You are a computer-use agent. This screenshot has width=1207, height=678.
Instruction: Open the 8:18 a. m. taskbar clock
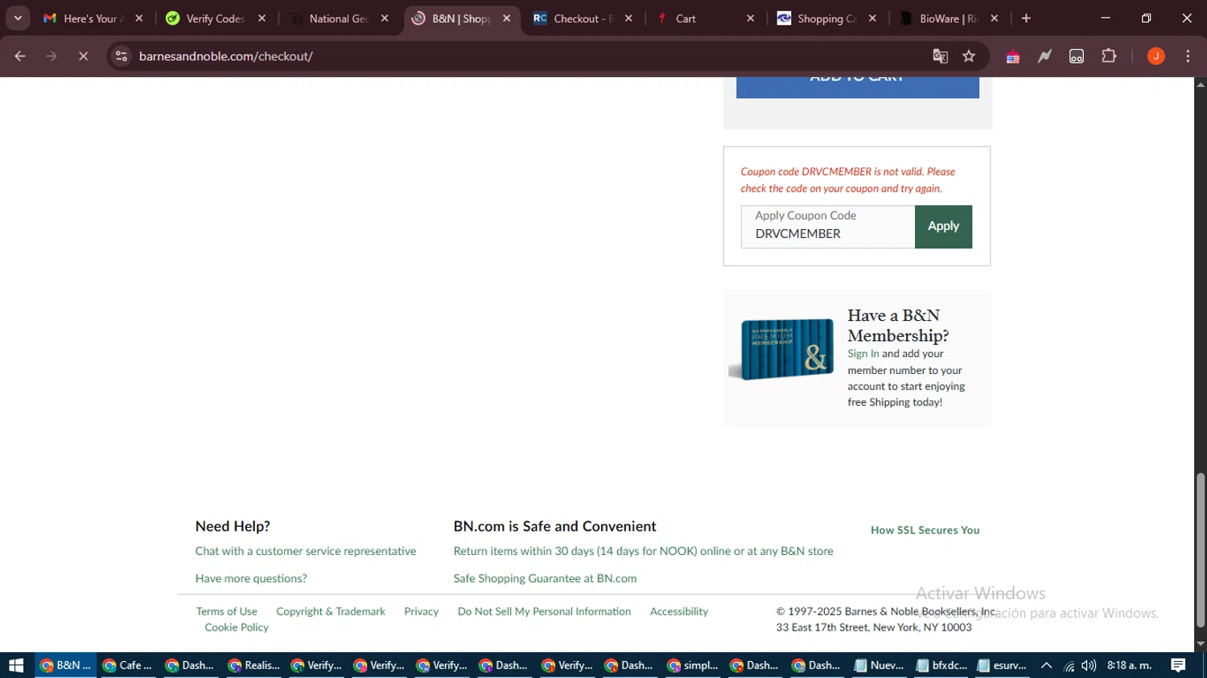[1130, 665]
